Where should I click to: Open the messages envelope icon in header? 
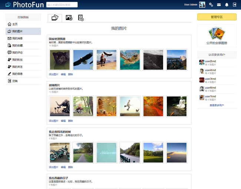[x=219, y=5]
